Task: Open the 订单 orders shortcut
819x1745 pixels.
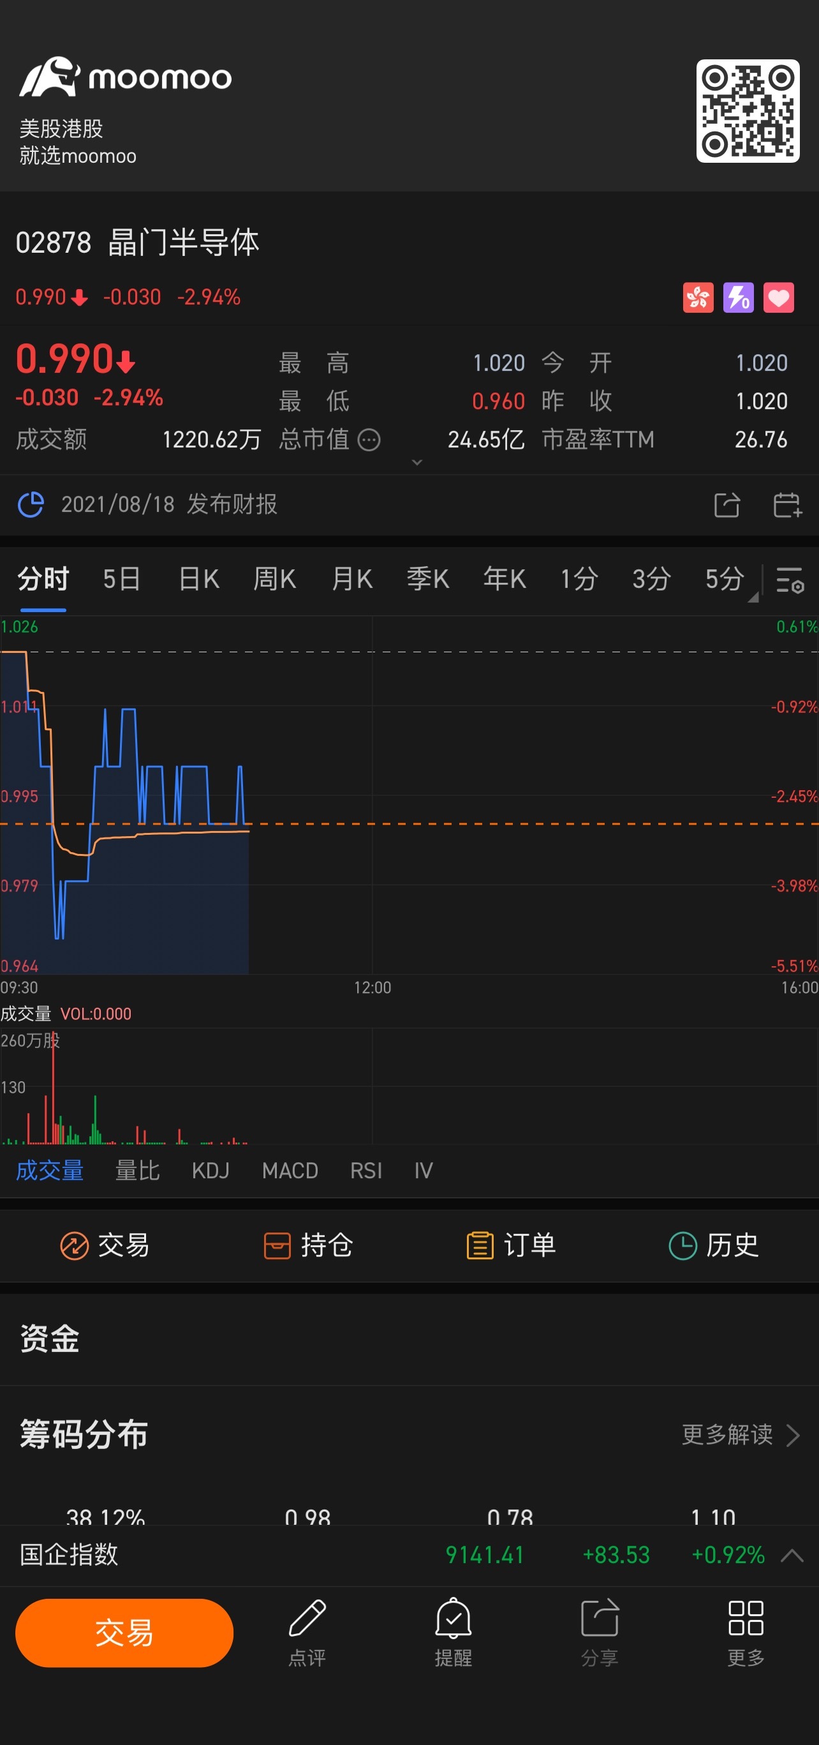Action: click(x=511, y=1245)
